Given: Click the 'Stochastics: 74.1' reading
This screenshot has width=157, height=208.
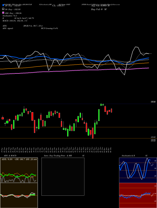Looking at the screenshot, I should (x=10, y=16).
